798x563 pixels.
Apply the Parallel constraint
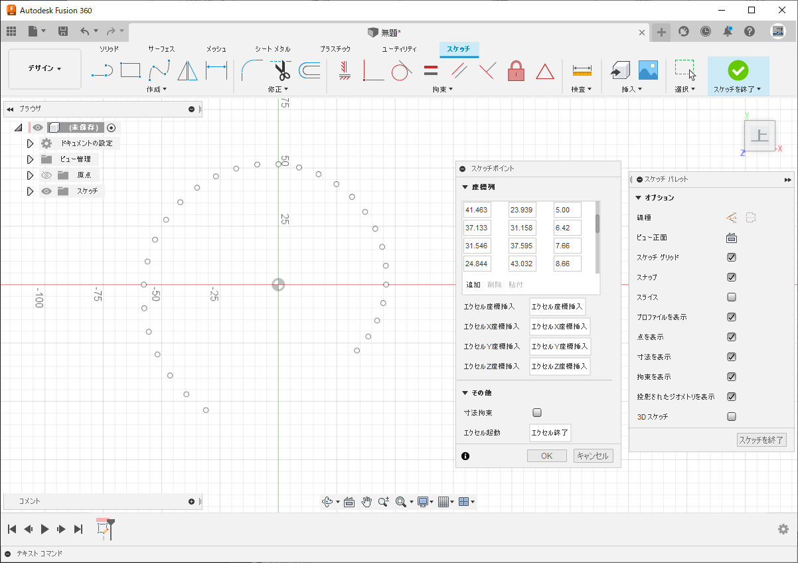[459, 70]
